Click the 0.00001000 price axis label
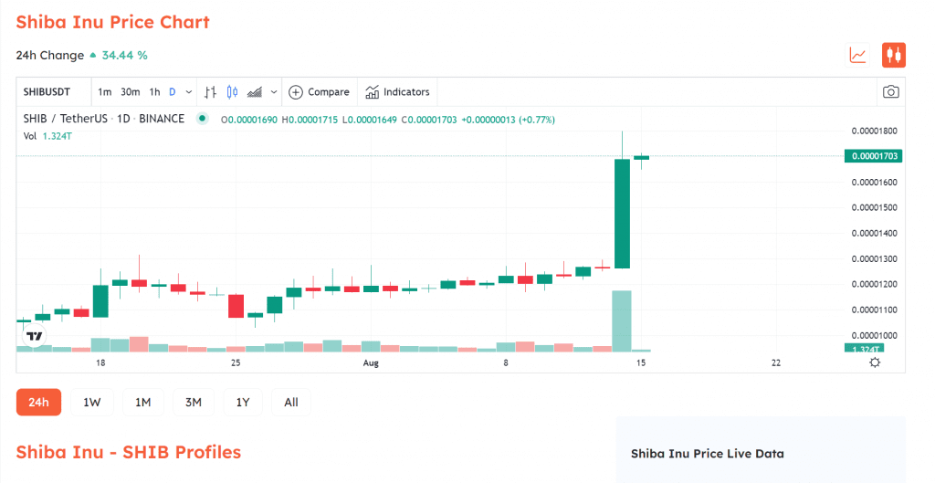Image resolution: width=935 pixels, height=483 pixels. click(x=874, y=335)
